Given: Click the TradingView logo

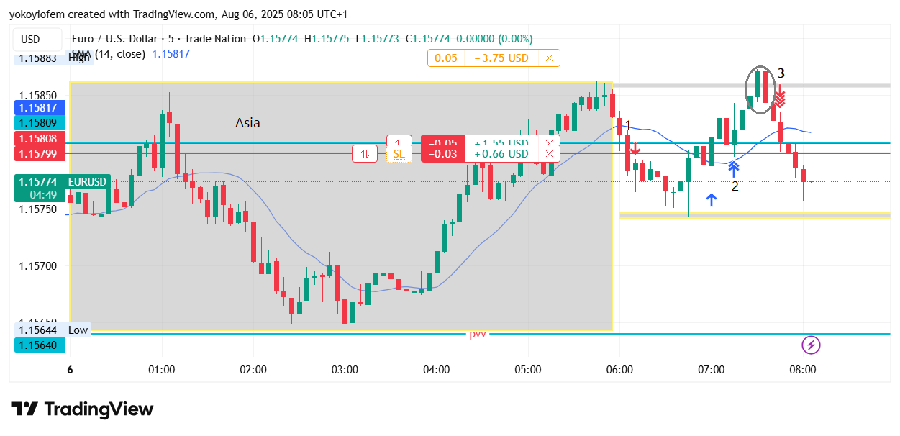Looking at the screenshot, I should [82, 409].
